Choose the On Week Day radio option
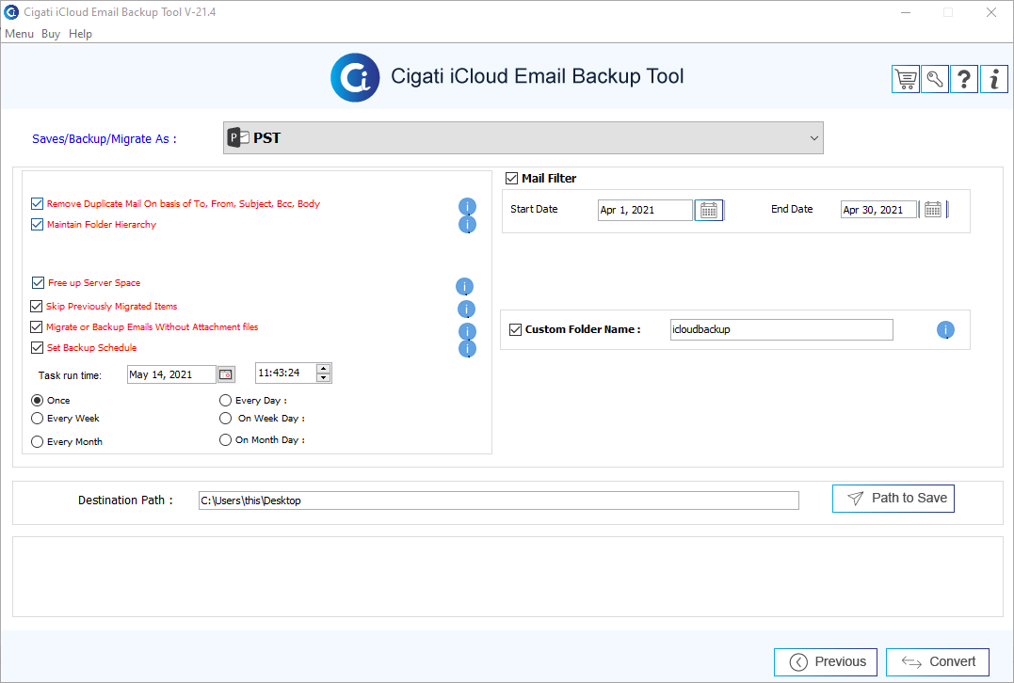1014x683 pixels. (225, 419)
